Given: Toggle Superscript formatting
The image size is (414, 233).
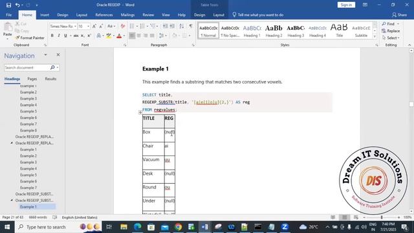Looking at the screenshot, I should 89,36.
